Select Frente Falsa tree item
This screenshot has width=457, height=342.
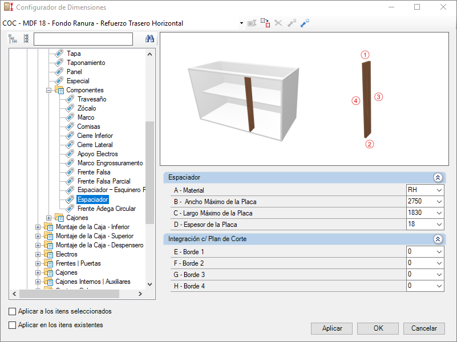(x=94, y=172)
